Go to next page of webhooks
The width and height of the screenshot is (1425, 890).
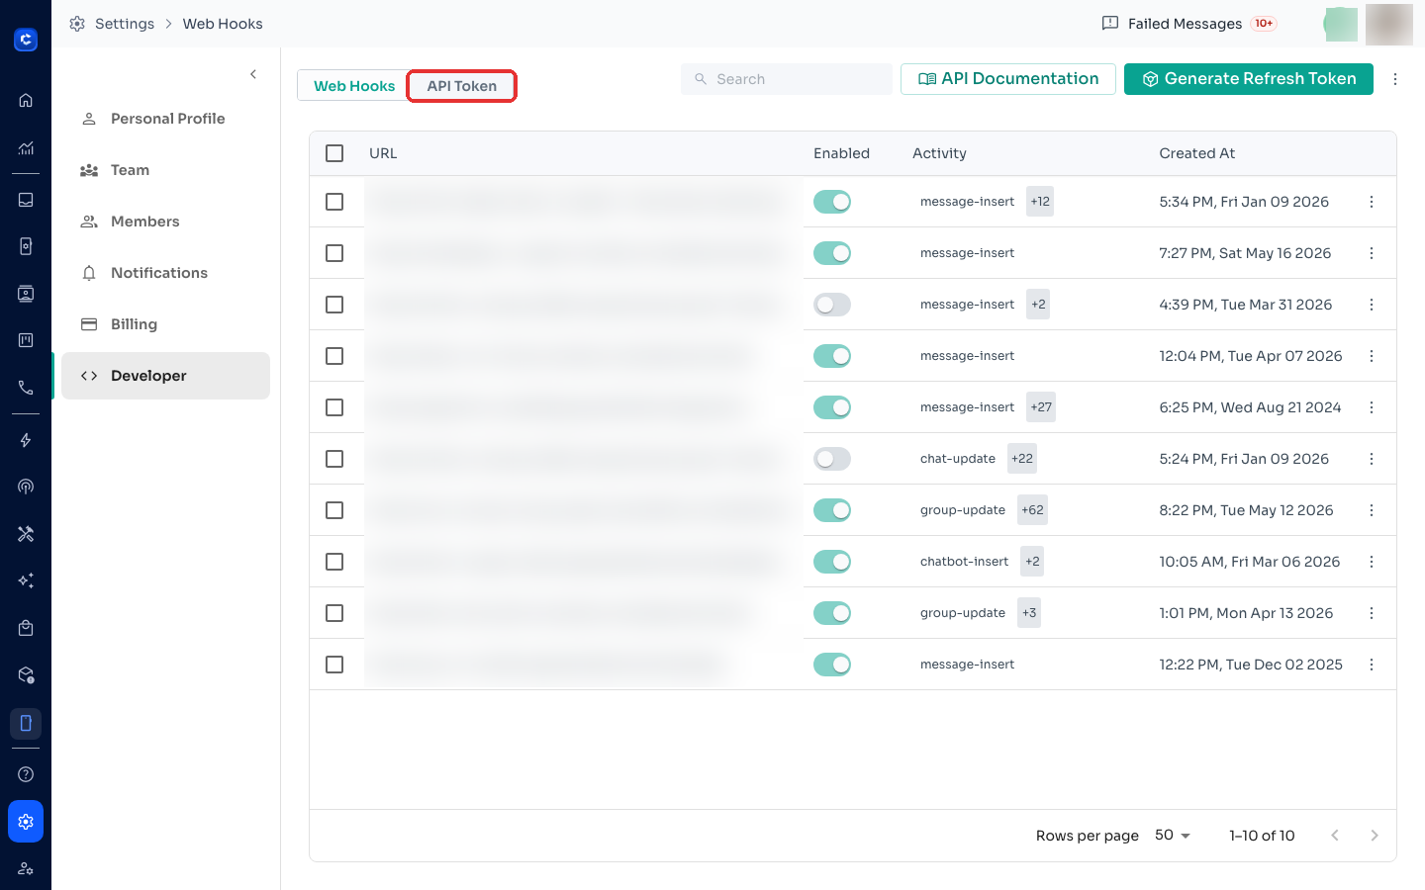(1375, 836)
